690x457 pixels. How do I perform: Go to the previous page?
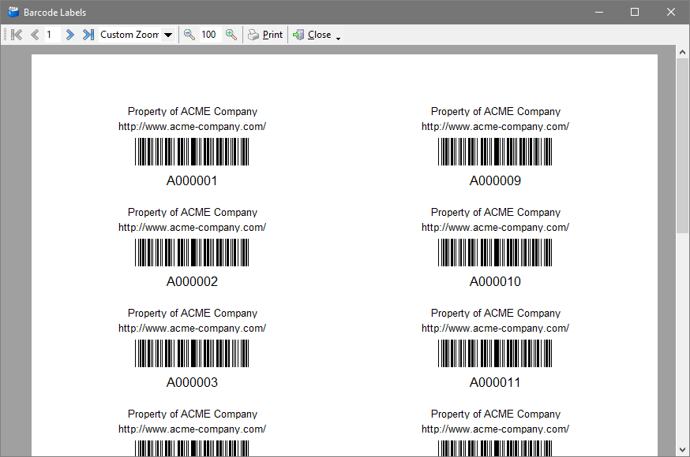[35, 35]
